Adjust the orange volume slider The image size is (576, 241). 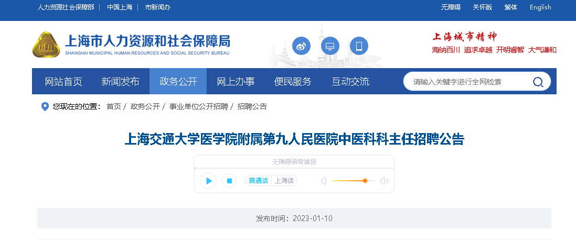tap(354, 181)
